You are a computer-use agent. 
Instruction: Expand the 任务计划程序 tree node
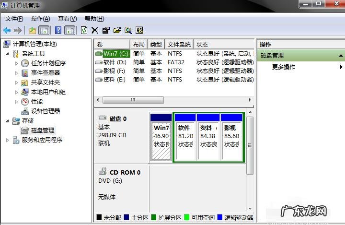point(17,63)
